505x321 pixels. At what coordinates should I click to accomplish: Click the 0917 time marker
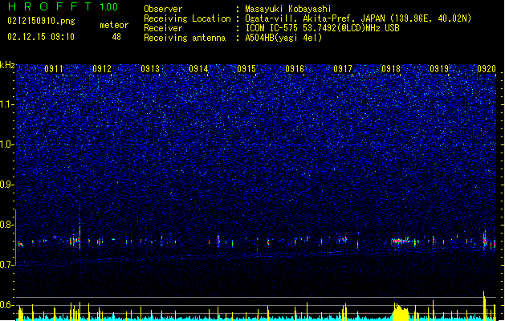[x=343, y=68]
